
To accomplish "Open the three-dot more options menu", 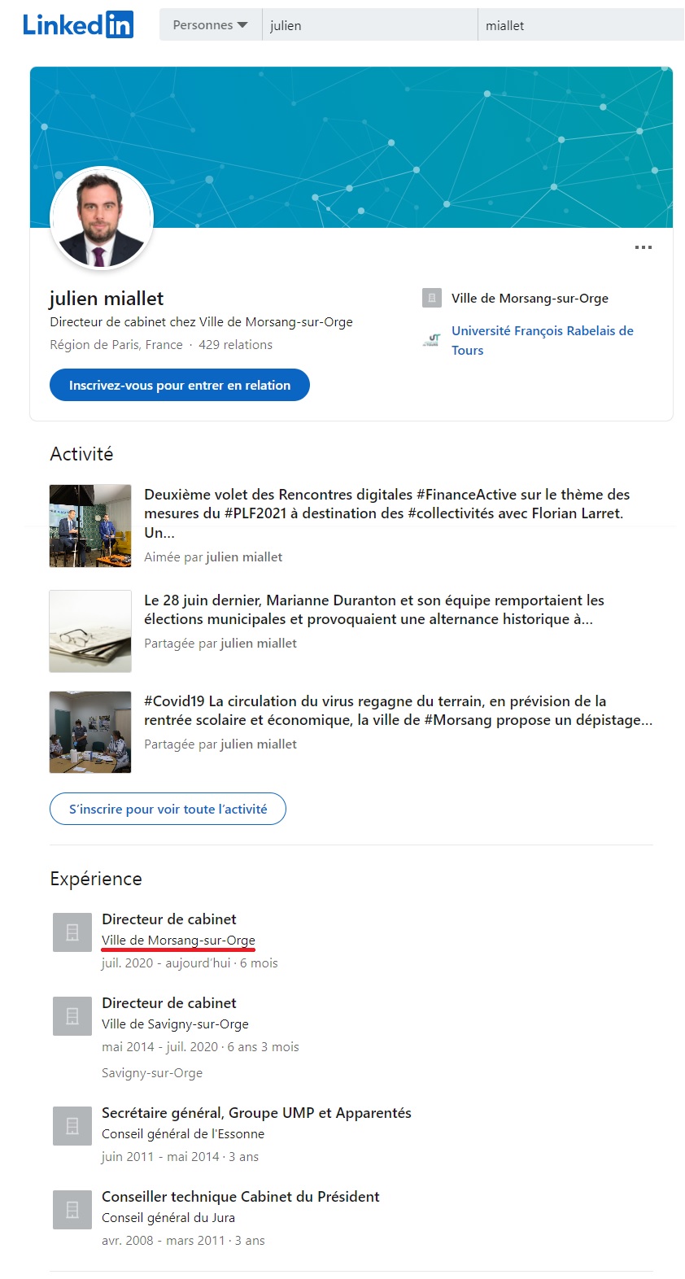I will tap(643, 247).
